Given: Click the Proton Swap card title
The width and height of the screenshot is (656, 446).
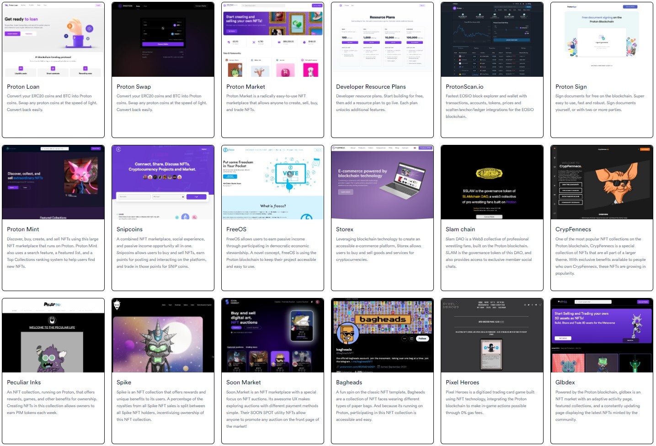Looking at the screenshot, I should (x=133, y=87).
